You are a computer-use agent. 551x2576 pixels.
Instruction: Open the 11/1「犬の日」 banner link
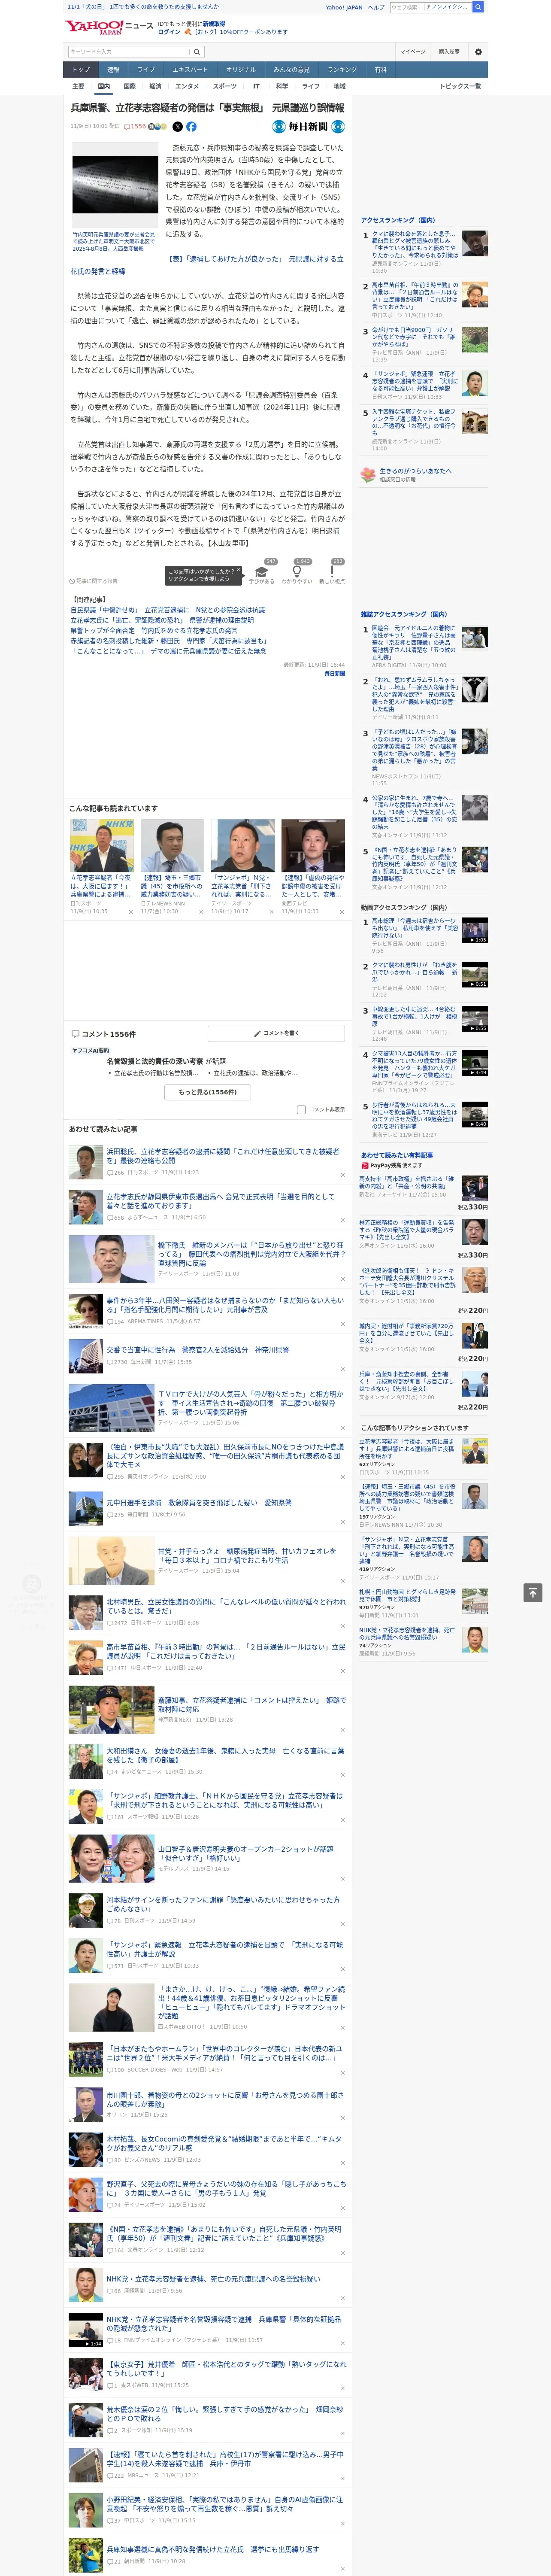(143, 7)
